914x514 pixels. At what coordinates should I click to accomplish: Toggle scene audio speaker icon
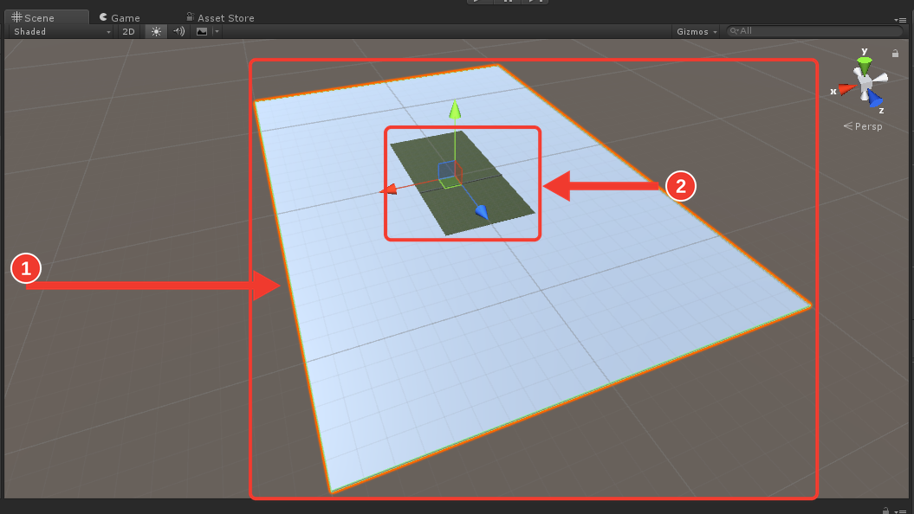pyautogui.click(x=179, y=31)
